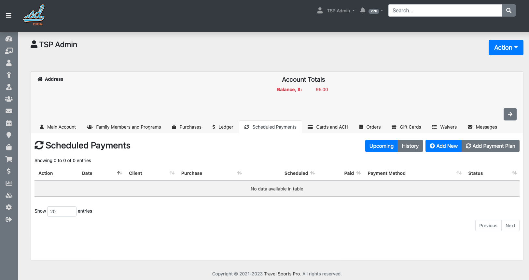Image resolution: width=529 pixels, height=280 pixels.
Task: Open the dollar sign sidebar icon
Action: coord(9,171)
